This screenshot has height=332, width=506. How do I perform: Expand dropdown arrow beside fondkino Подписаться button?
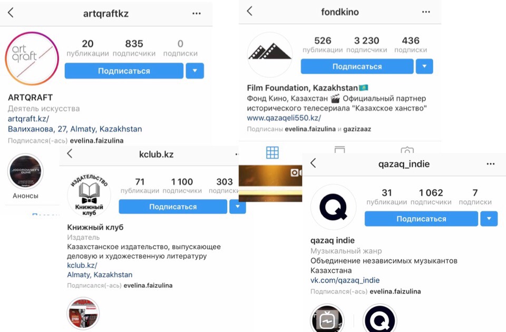tap(424, 66)
